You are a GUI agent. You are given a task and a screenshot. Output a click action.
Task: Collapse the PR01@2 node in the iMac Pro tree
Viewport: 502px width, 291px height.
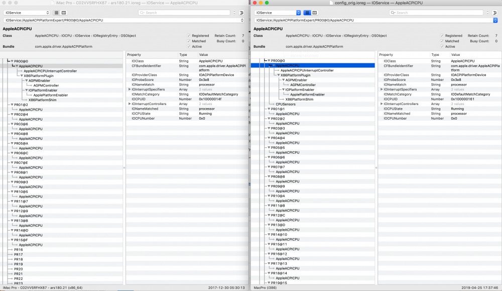coord(12,105)
